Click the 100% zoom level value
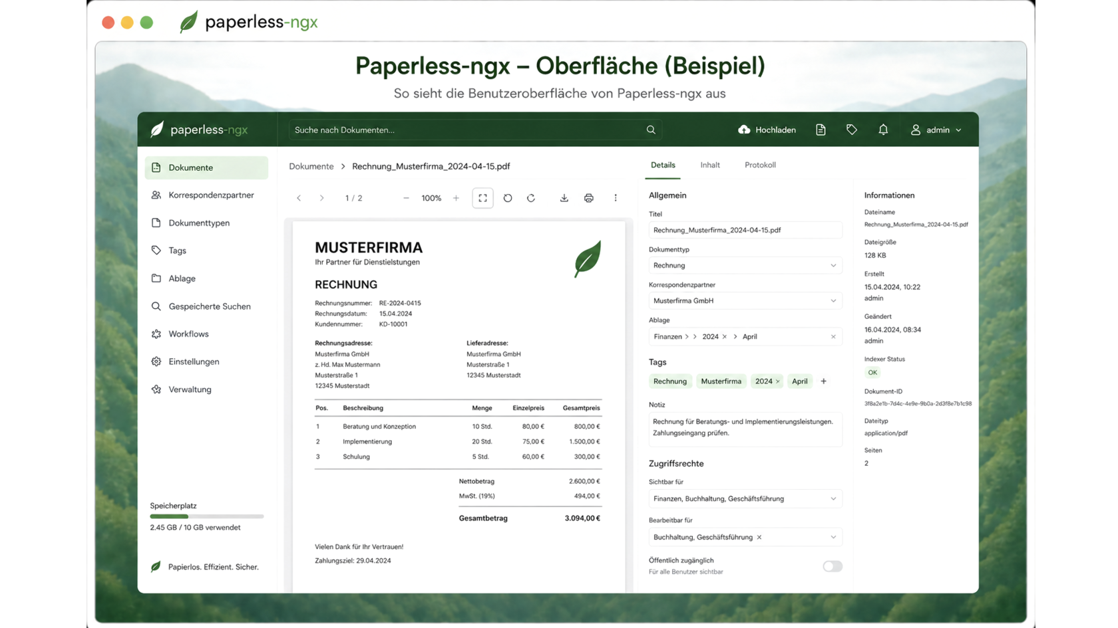Screen dimensions: 1118x628 coord(431,198)
